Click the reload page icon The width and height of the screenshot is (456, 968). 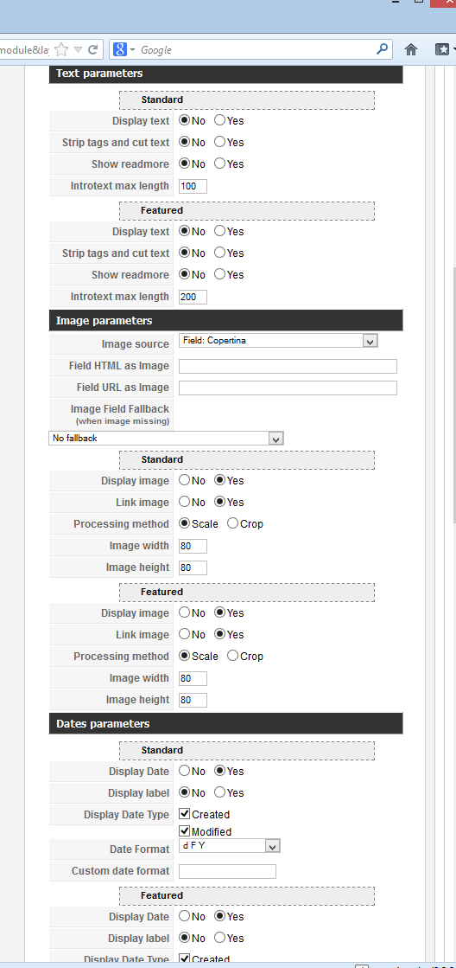tap(93, 49)
